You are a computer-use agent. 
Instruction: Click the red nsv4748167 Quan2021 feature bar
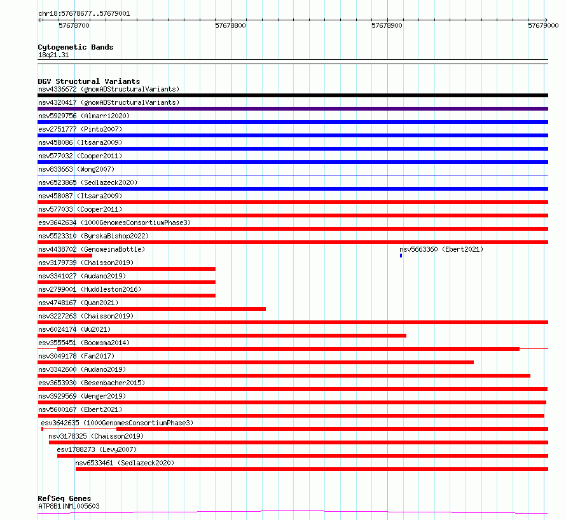point(151,309)
